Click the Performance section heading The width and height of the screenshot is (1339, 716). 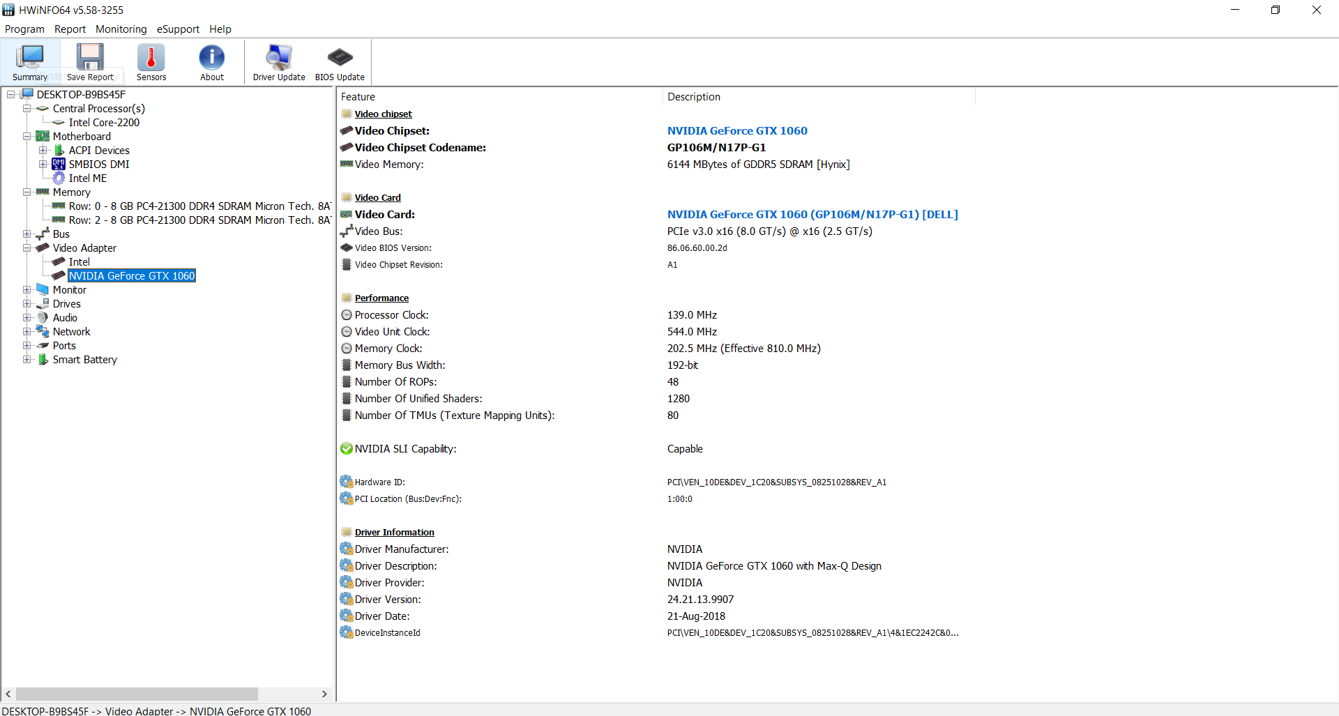coord(381,298)
